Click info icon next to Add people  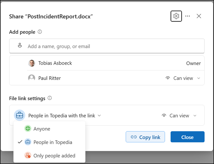tap(40, 32)
